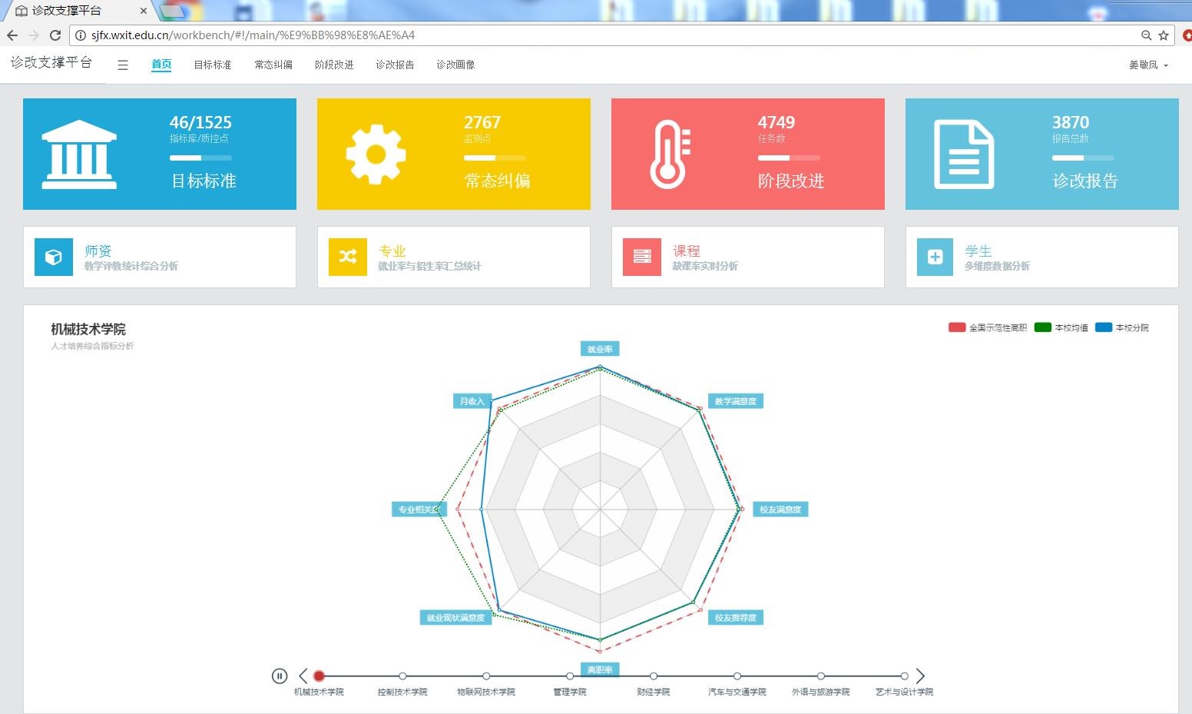
Task: Open the 师资 cube icon
Action: click(x=54, y=257)
